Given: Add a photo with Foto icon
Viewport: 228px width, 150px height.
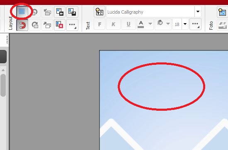Looking at the screenshot, I should 222,12.
